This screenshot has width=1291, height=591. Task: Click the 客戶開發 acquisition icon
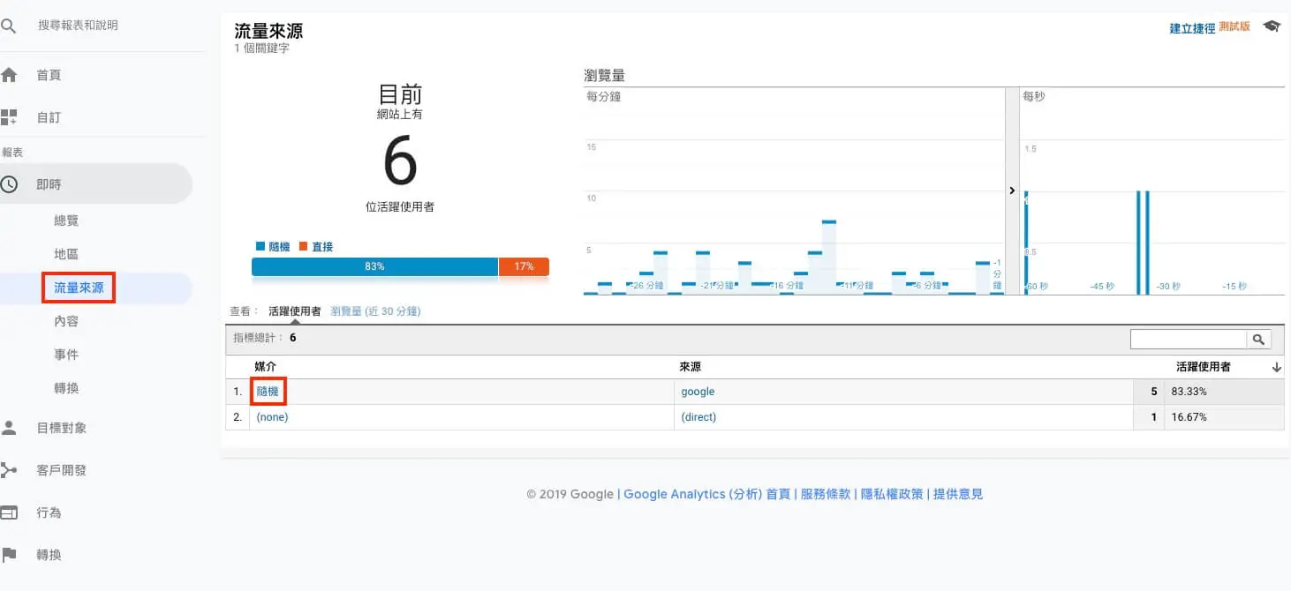tap(9, 470)
